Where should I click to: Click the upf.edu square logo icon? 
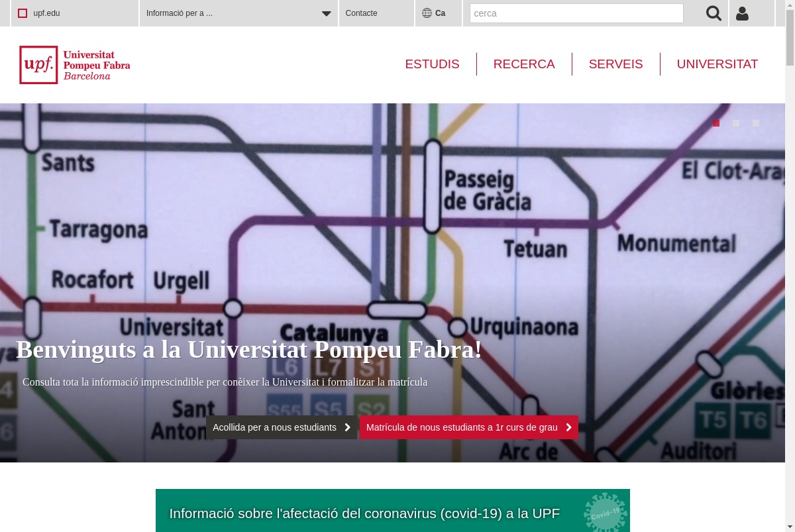23,13
